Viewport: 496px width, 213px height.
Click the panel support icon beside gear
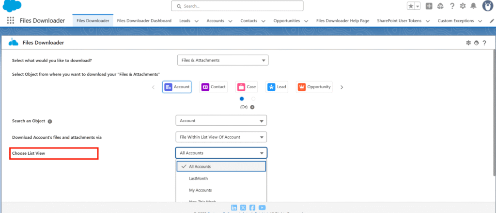(477, 43)
